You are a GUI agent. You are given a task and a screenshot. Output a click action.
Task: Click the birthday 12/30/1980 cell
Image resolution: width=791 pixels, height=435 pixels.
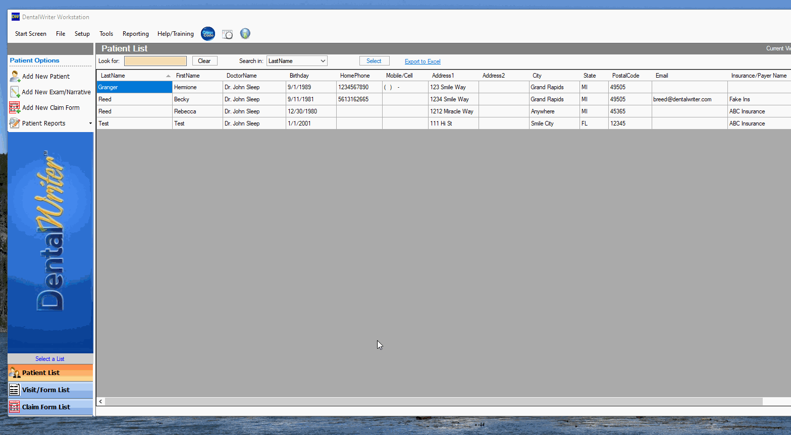[311, 111]
